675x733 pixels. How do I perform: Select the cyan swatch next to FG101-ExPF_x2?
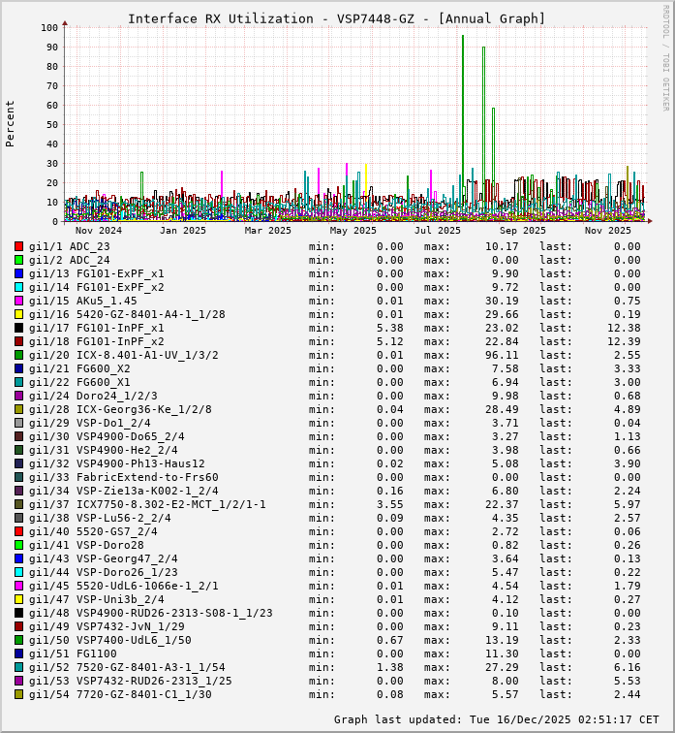click(x=18, y=287)
